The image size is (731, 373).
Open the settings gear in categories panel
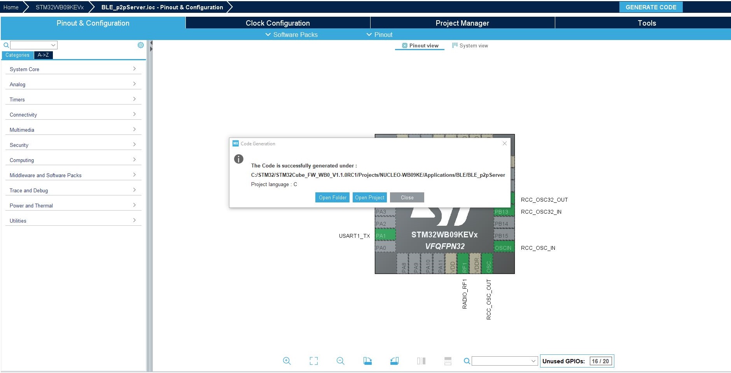[141, 45]
